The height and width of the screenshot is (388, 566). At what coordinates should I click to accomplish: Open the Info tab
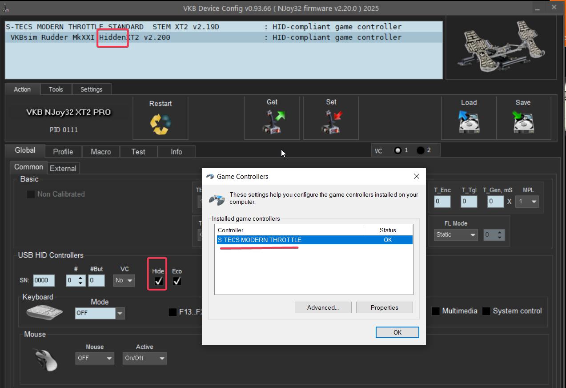coord(177,152)
